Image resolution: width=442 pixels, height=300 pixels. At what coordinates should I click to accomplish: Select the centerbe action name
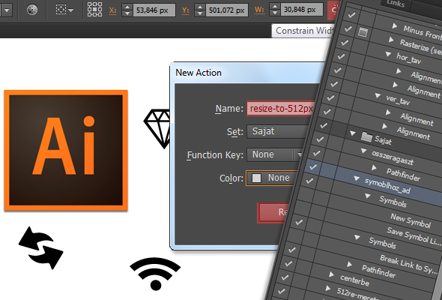pos(354,280)
